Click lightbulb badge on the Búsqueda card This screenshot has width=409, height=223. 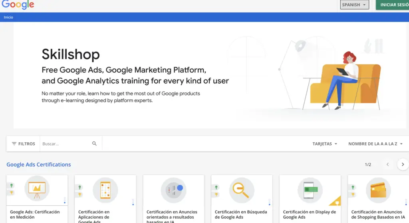216,187
